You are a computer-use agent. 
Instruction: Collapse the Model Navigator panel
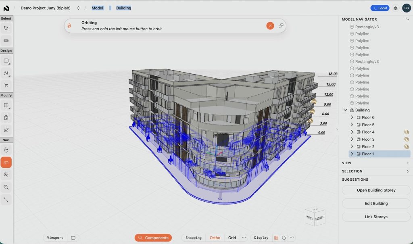click(x=407, y=19)
